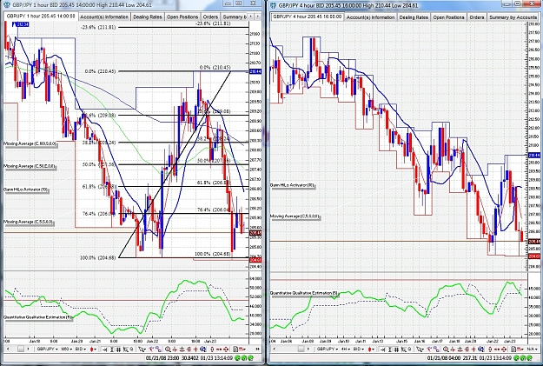
Task: Open the M60 timeframe dropdown in the 1 hour window
Action: pyautogui.click(x=67, y=349)
